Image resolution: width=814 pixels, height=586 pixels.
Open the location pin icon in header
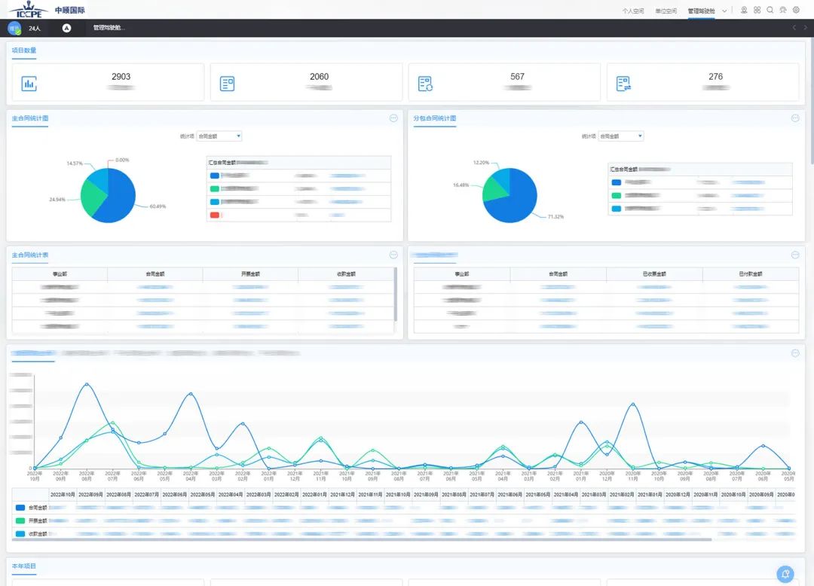[744, 10]
